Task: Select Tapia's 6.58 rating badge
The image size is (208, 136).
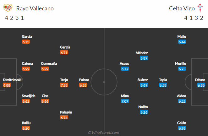Action: (163, 85)
